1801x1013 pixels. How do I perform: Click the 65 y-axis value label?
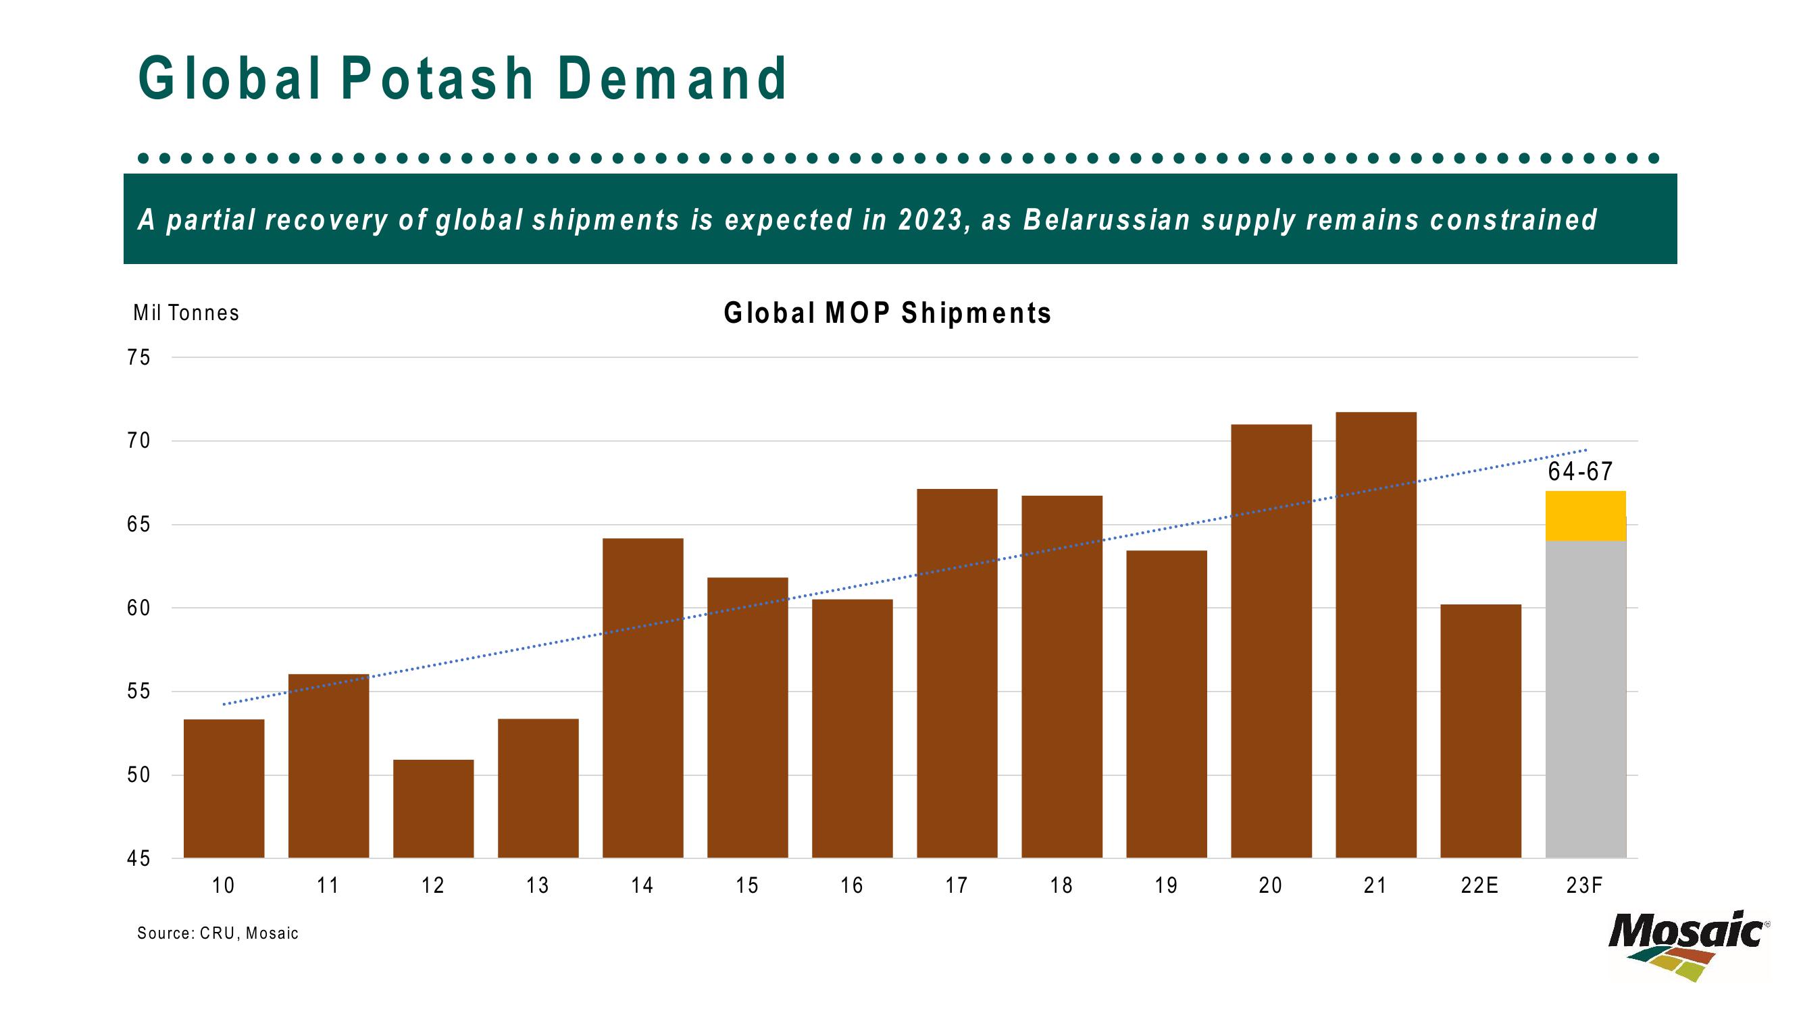138,524
